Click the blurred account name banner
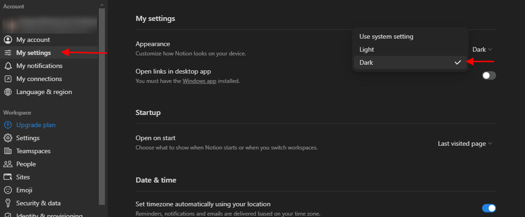Image resolution: width=525 pixels, height=217 pixels. (49, 24)
